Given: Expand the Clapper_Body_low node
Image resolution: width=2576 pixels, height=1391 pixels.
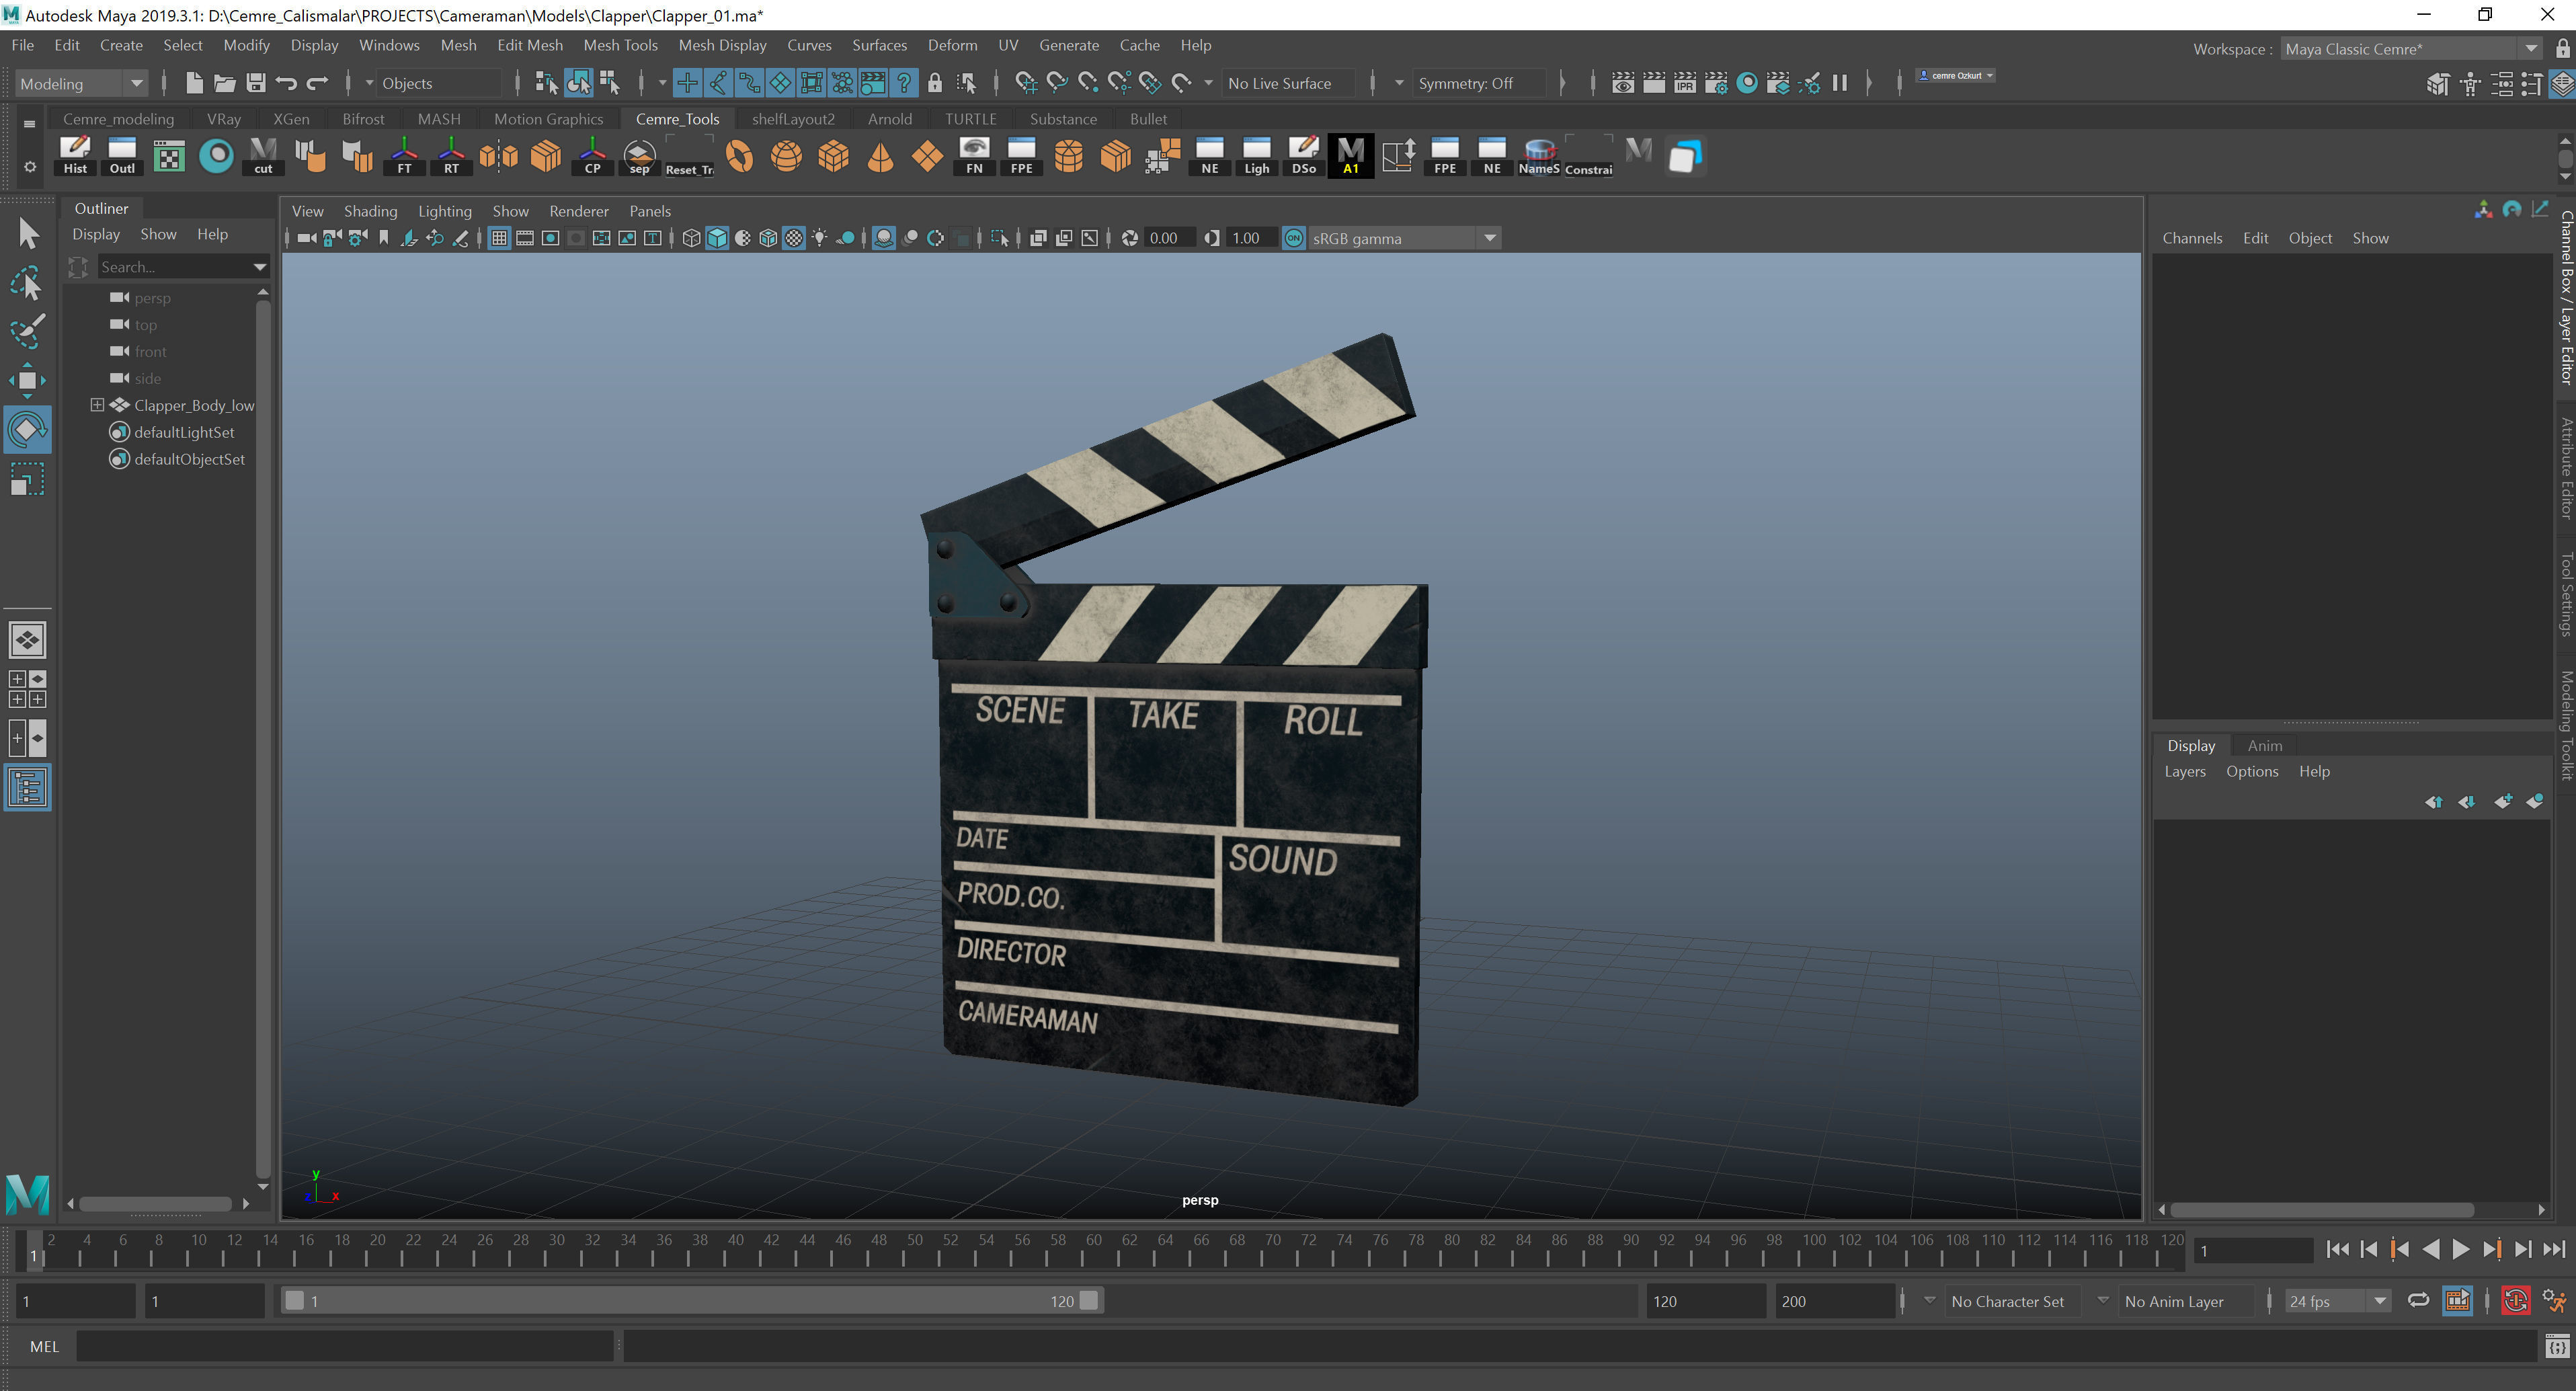Looking at the screenshot, I should pyautogui.click(x=97, y=405).
